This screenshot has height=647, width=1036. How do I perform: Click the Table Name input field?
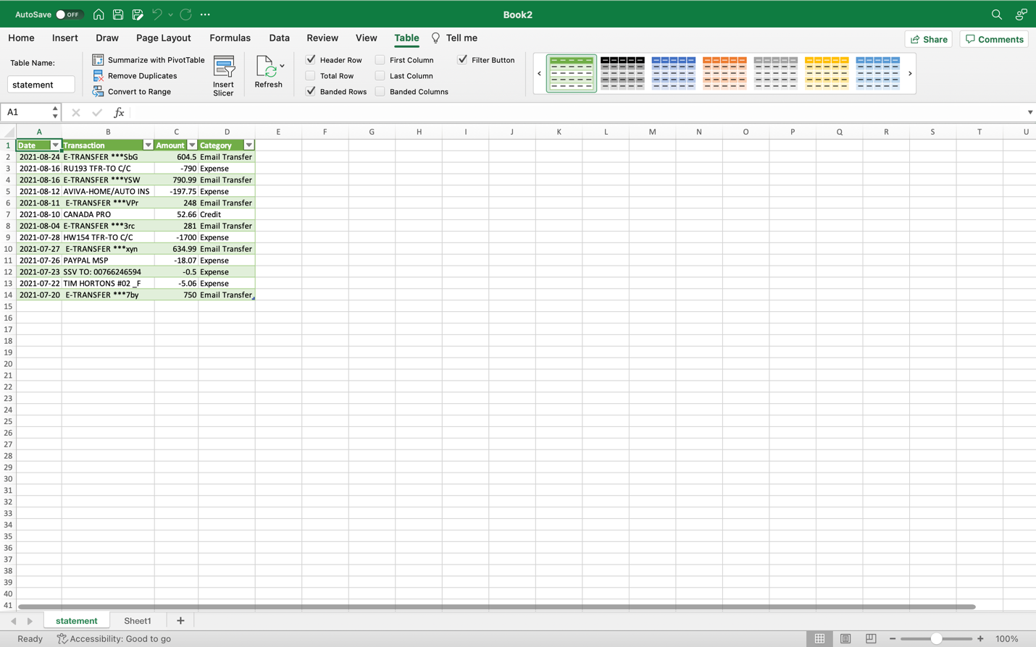tap(41, 85)
